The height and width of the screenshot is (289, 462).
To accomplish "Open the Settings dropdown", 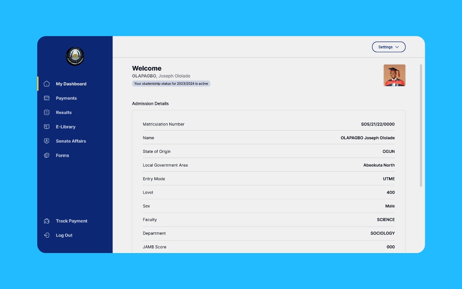I will [x=388, y=47].
